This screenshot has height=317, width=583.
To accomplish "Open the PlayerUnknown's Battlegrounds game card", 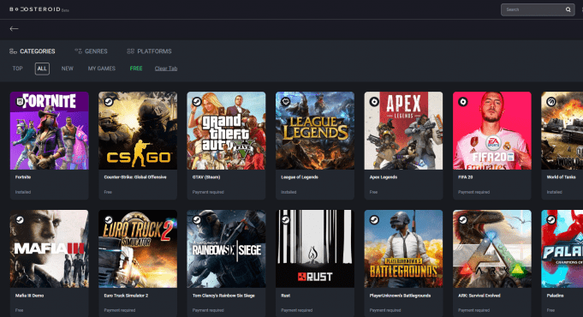I will click(403, 263).
